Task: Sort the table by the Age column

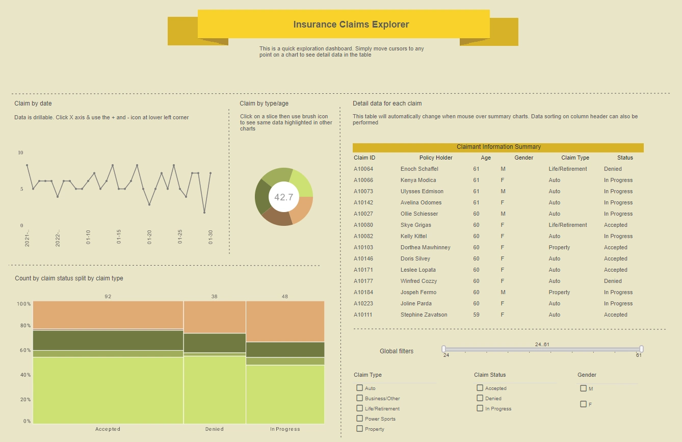Action: click(x=485, y=158)
